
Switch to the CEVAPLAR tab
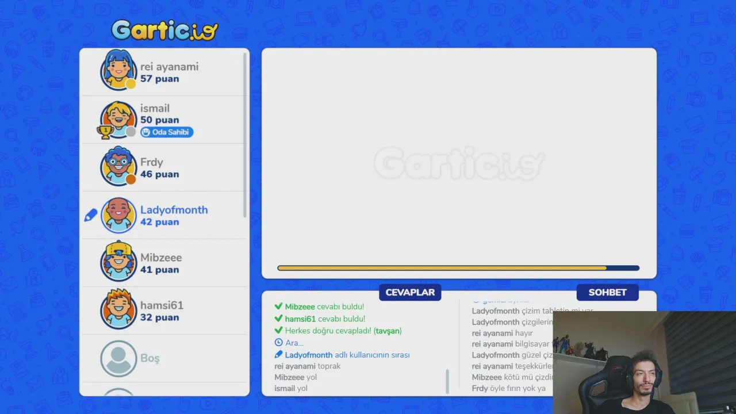pos(410,292)
